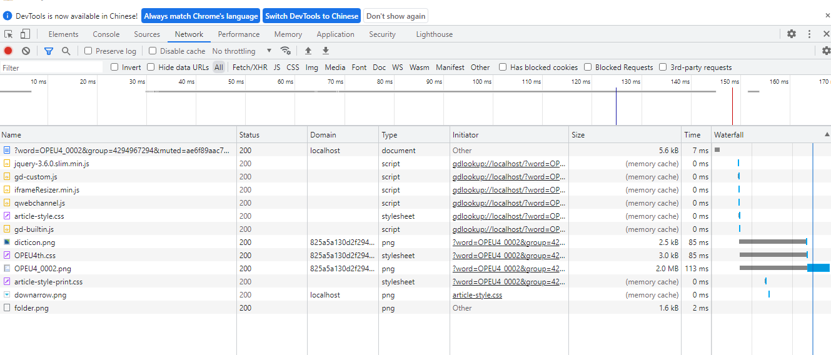Click Always match Chrome's language button
Image resolution: width=831 pixels, height=355 pixels.
(201, 16)
